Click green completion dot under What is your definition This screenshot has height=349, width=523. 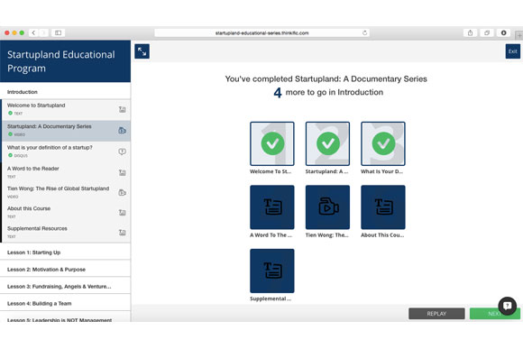click(10, 155)
